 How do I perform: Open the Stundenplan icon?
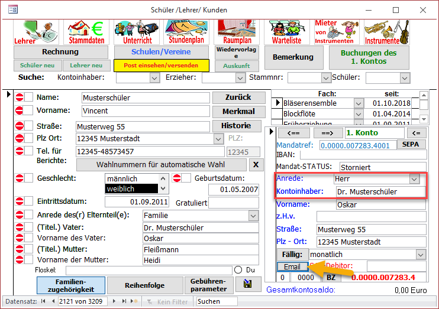[186, 32]
